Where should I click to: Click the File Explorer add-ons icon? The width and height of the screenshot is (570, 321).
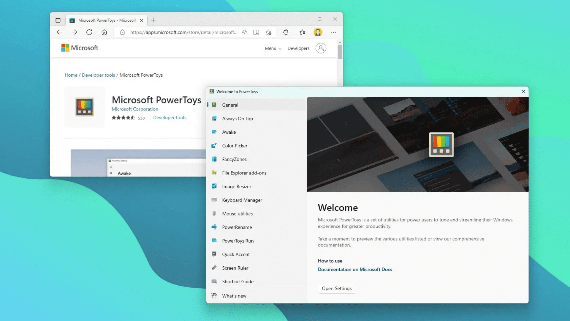(214, 173)
